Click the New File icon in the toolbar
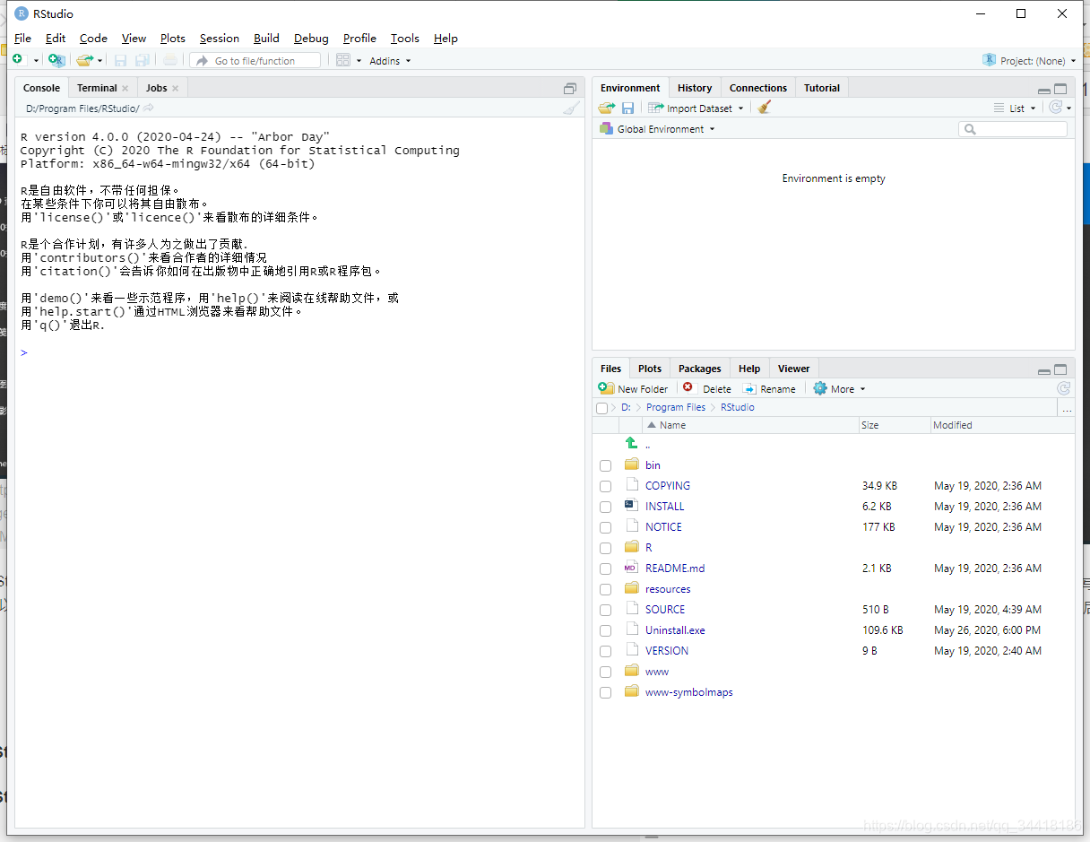The height and width of the screenshot is (842, 1090). point(18,60)
